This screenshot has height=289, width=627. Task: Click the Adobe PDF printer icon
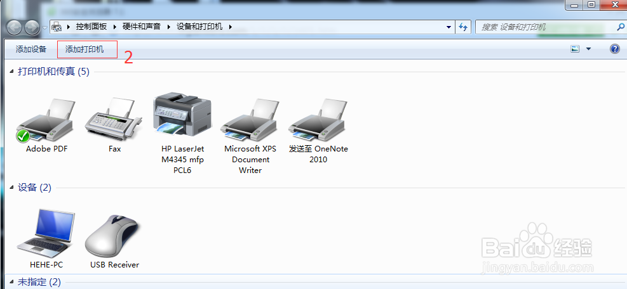tap(45, 120)
